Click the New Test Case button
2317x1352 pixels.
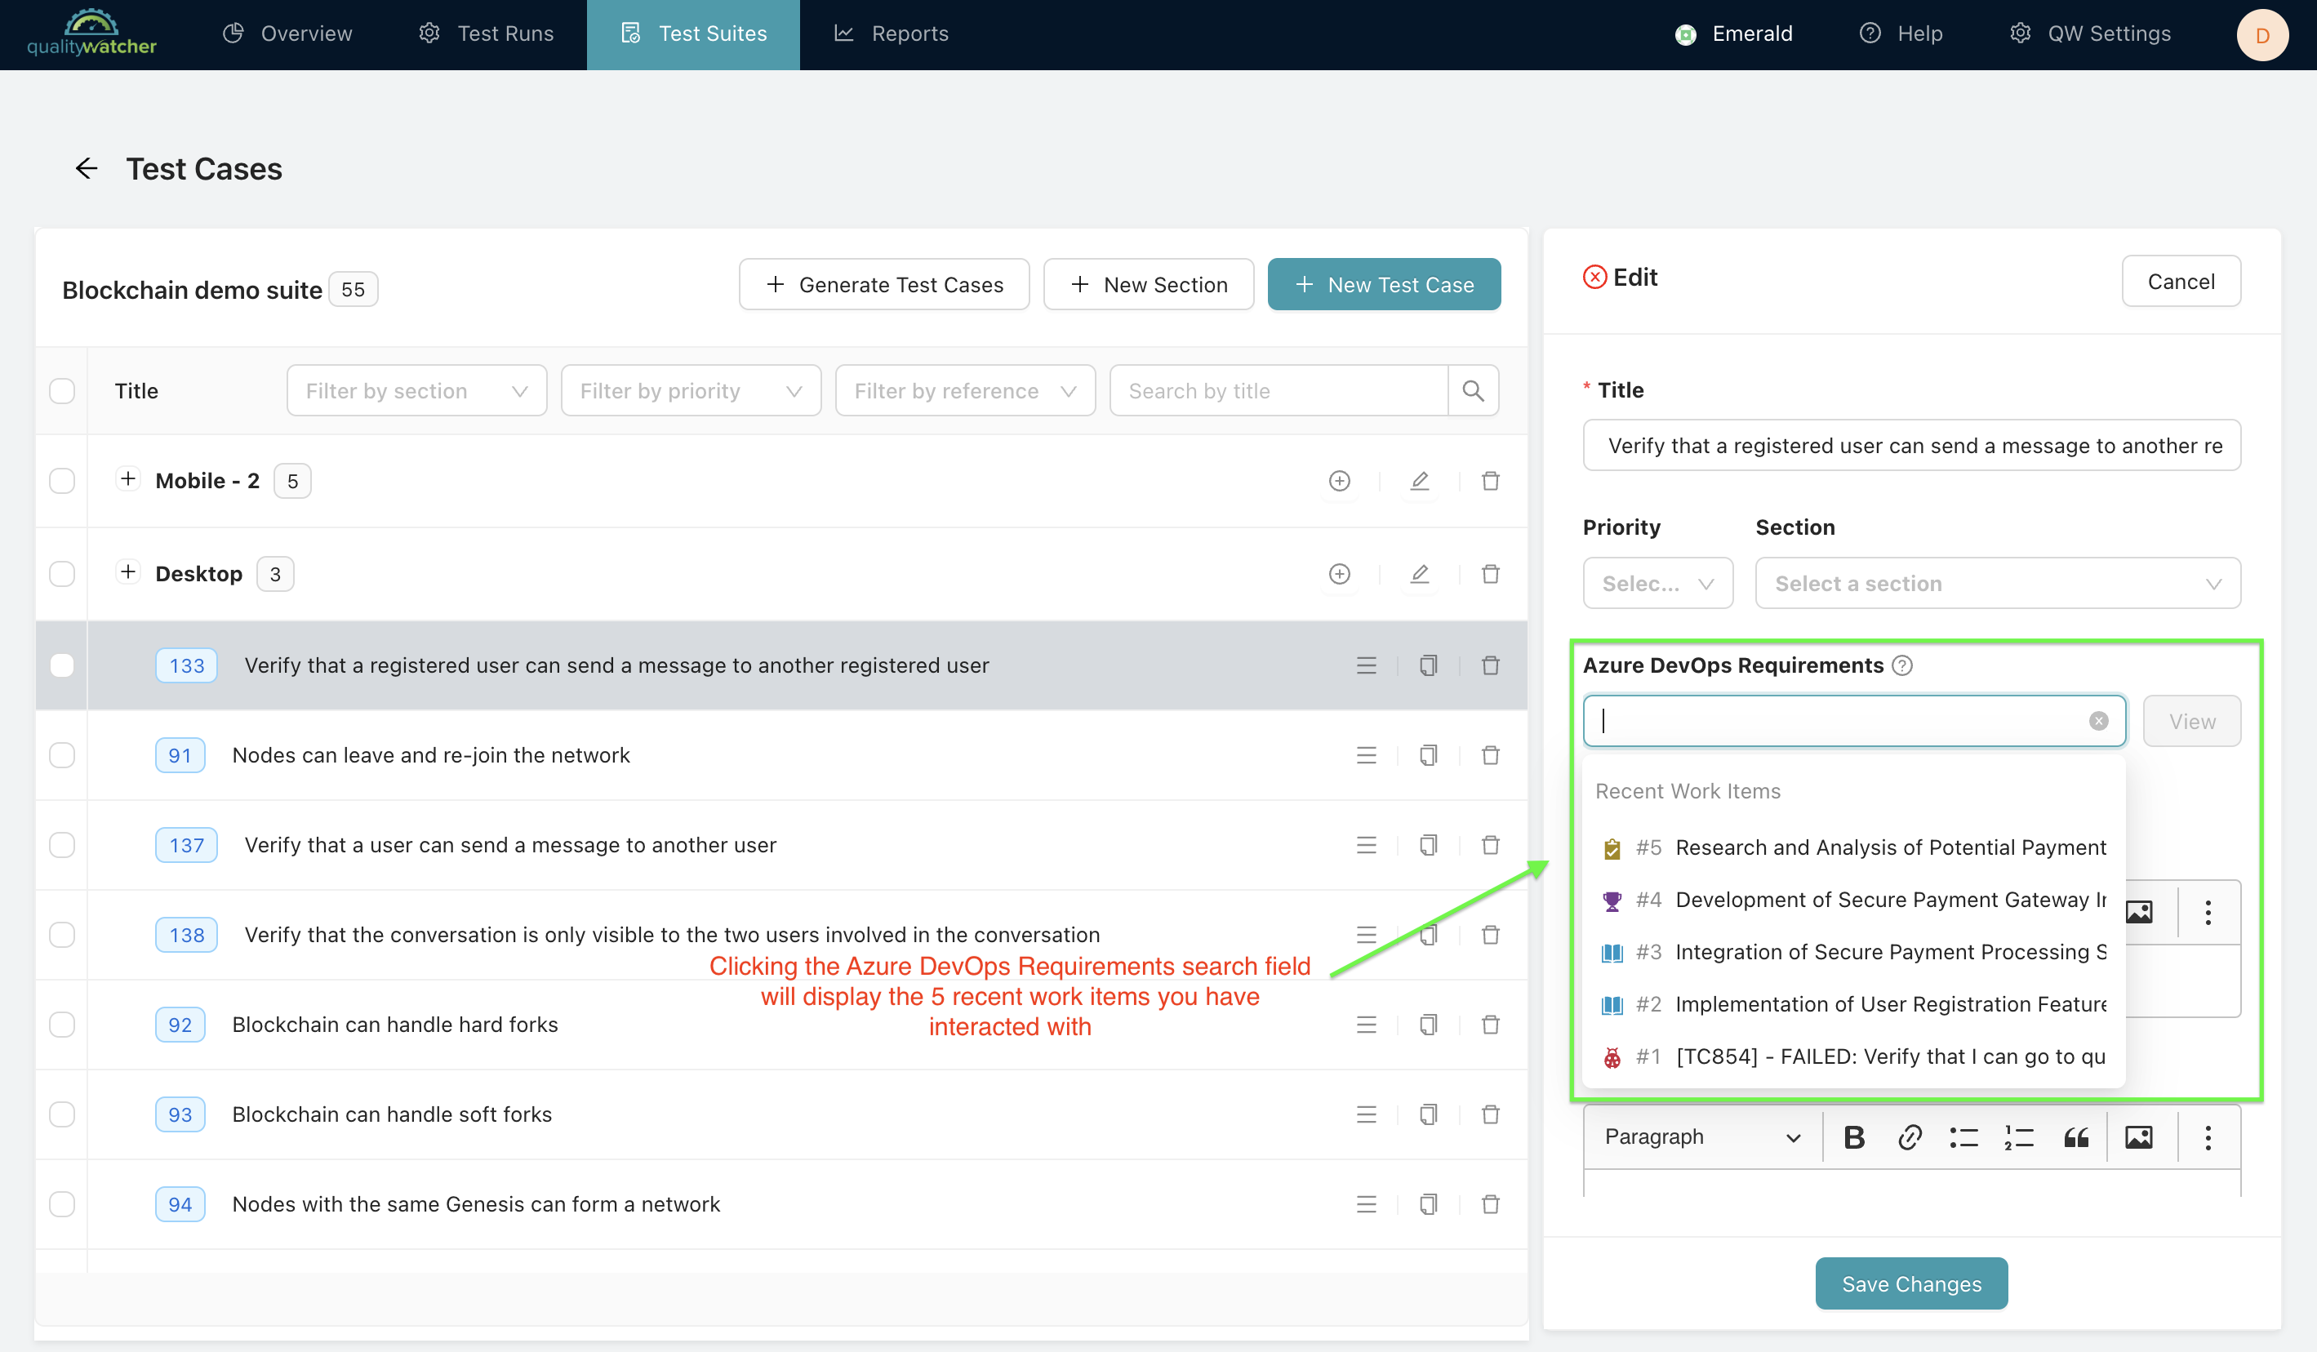(x=1384, y=285)
